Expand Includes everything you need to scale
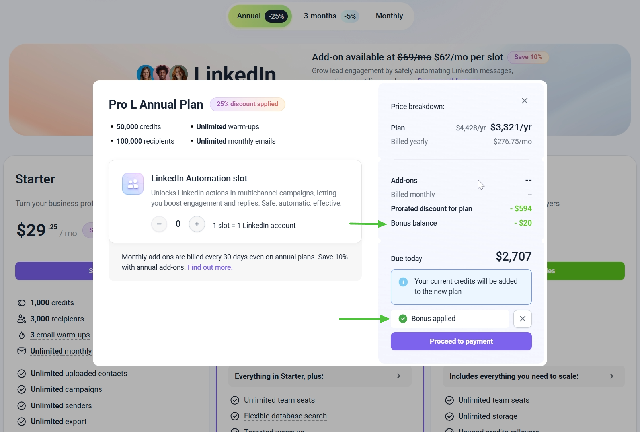Image resolution: width=640 pixels, height=432 pixels. [x=534, y=376]
